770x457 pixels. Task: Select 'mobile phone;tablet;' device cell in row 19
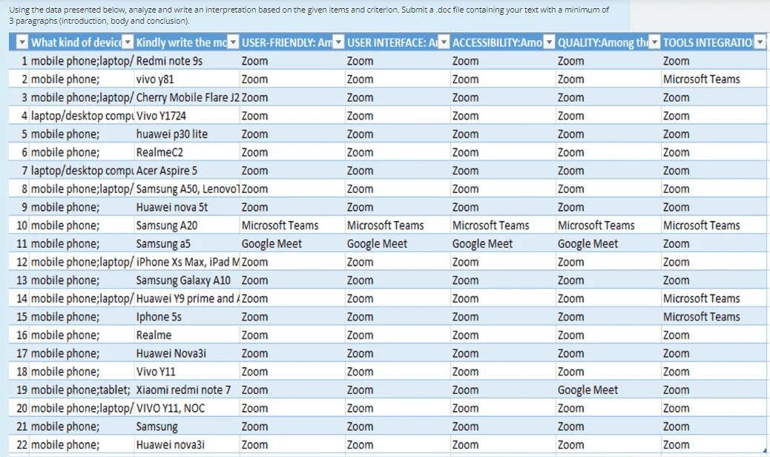[x=82, y=389]
